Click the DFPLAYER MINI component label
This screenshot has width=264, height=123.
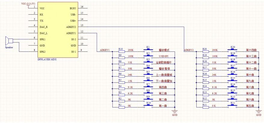click(x=47, y=59)
